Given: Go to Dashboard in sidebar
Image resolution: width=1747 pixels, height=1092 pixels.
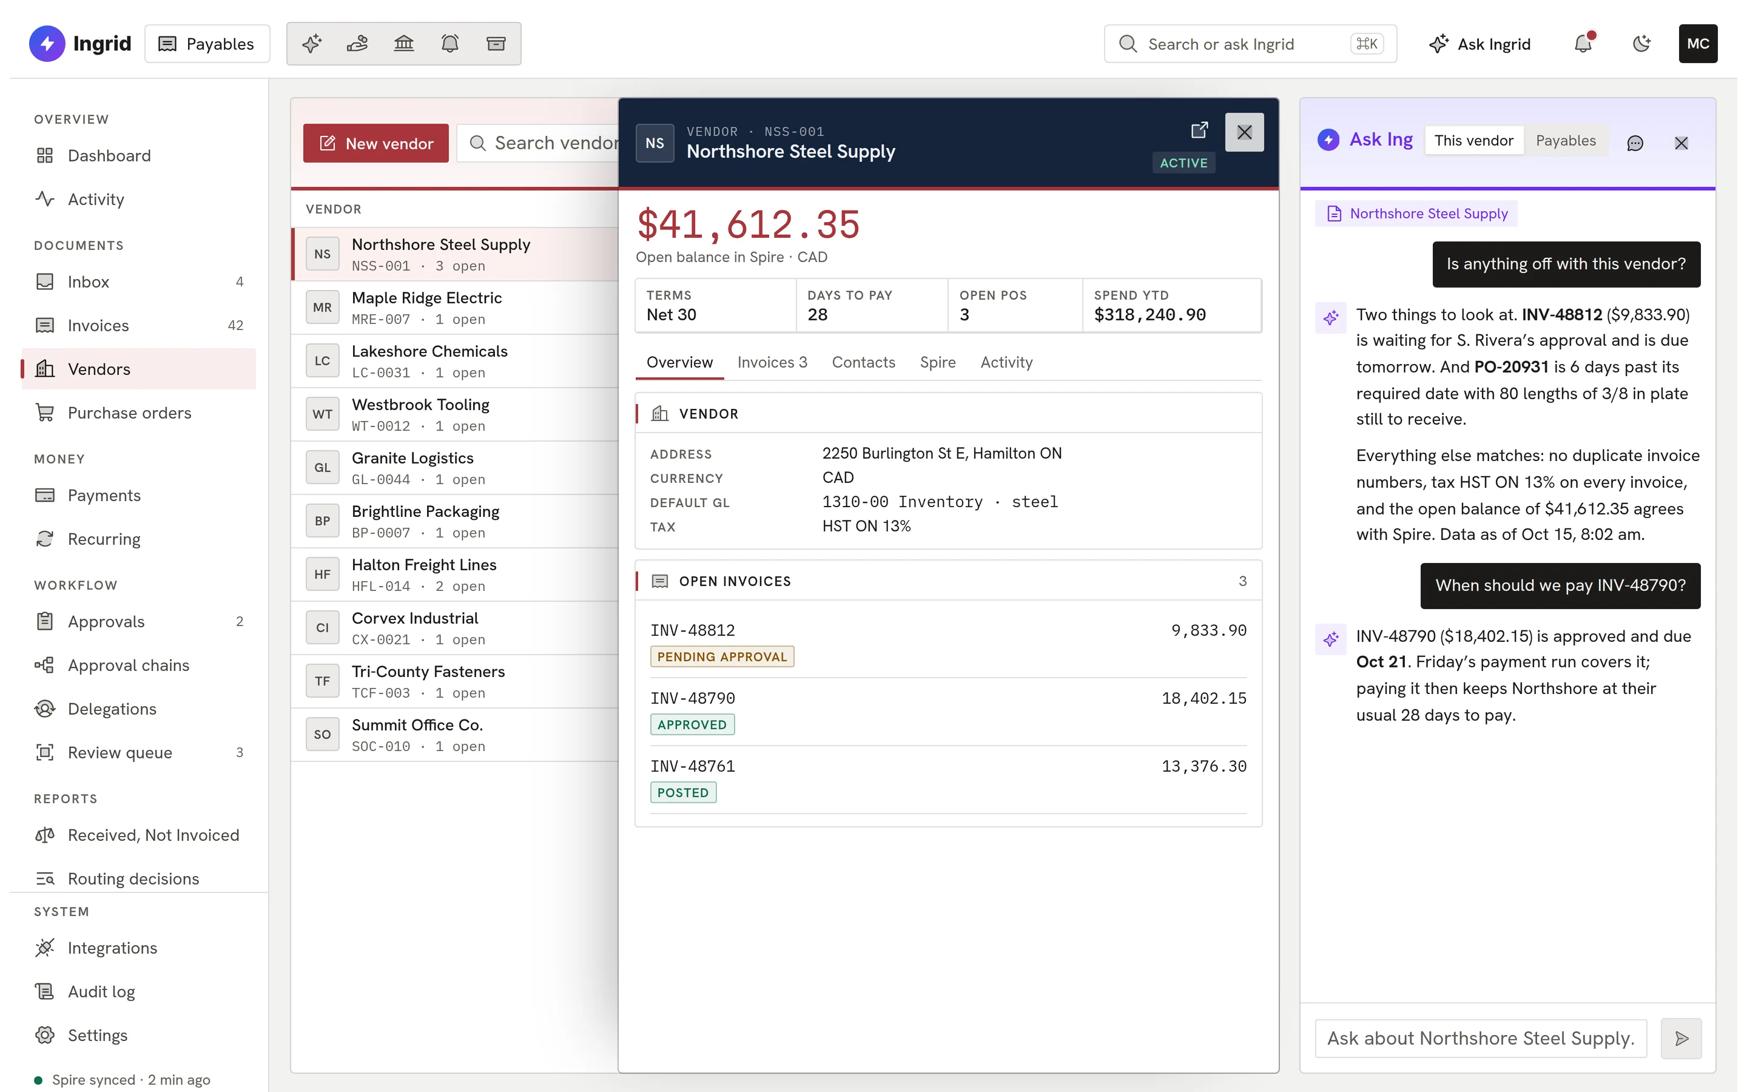Looking at the screenshot, I should (138, 155).
